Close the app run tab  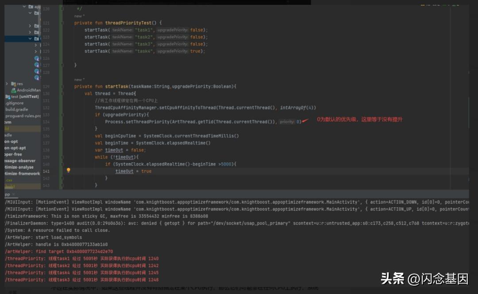[13, 194]
